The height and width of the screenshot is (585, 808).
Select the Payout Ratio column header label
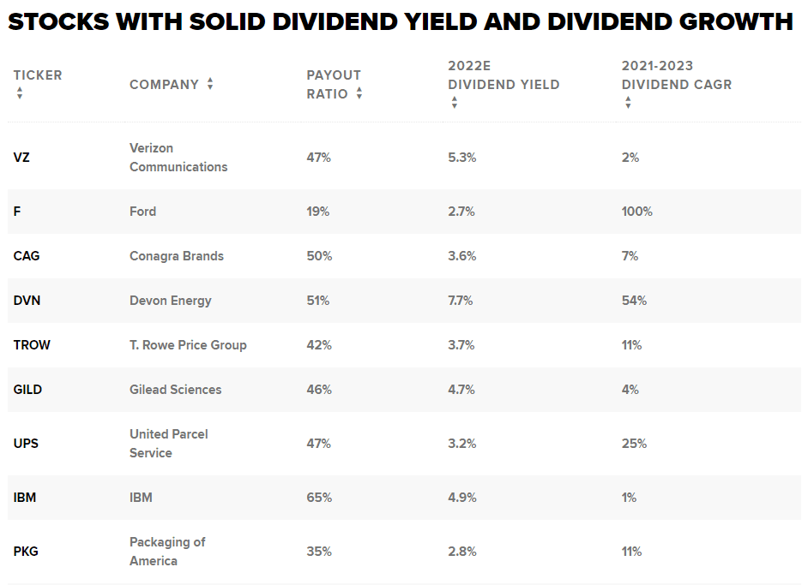click(334, 84)
